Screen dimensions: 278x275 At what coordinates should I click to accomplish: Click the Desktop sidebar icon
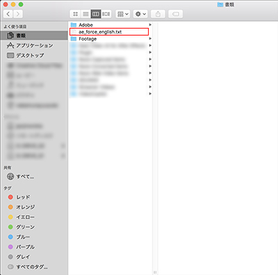[10, 56]
